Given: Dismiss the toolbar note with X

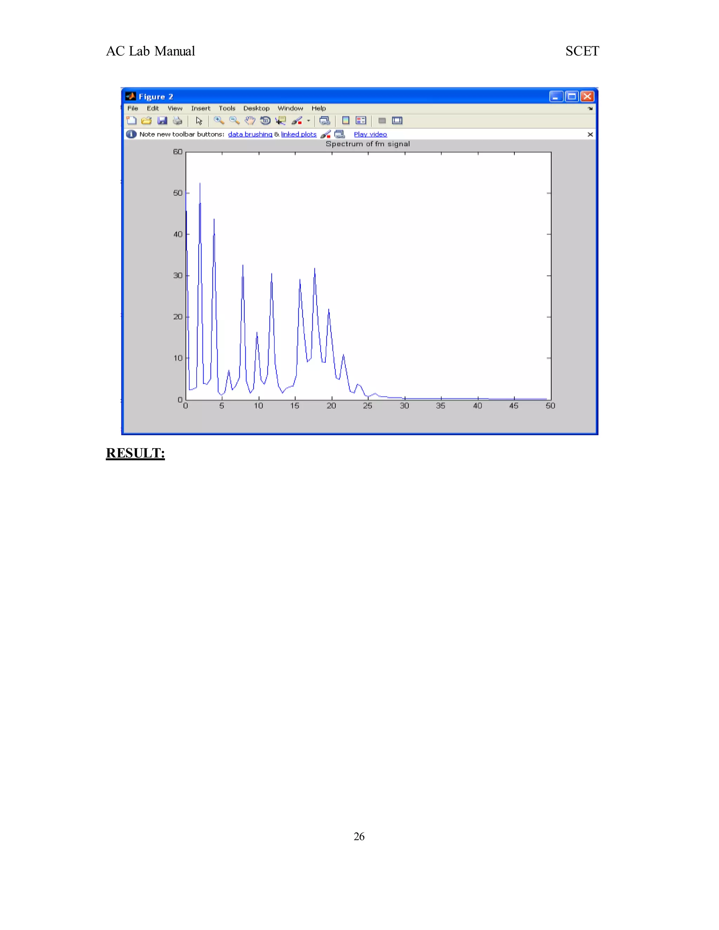Looking at the screenshot, I should click(x=590, y=134).
